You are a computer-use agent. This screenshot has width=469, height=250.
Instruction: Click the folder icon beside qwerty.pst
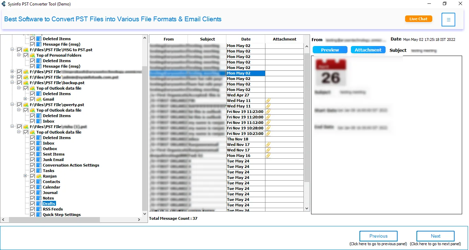pos(26,105)
